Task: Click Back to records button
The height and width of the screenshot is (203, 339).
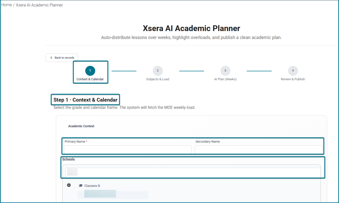Action: click(62, 58)
